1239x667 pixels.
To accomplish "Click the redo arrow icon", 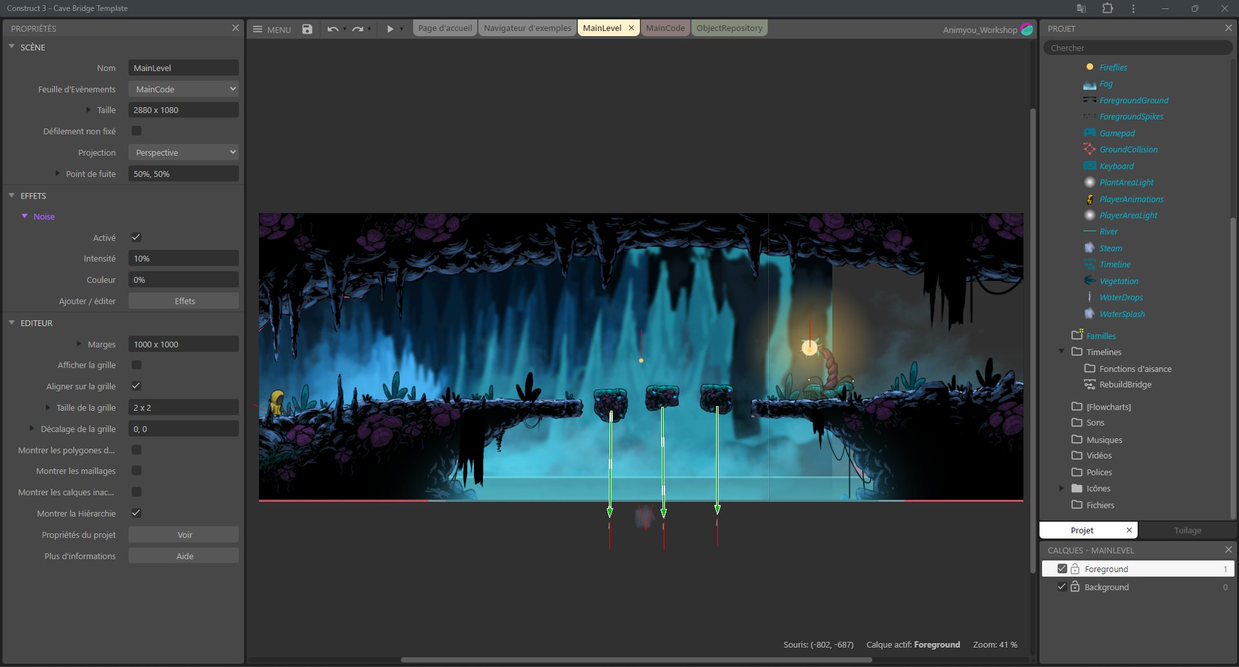I will pyautogui.click(x=358, y=29).
